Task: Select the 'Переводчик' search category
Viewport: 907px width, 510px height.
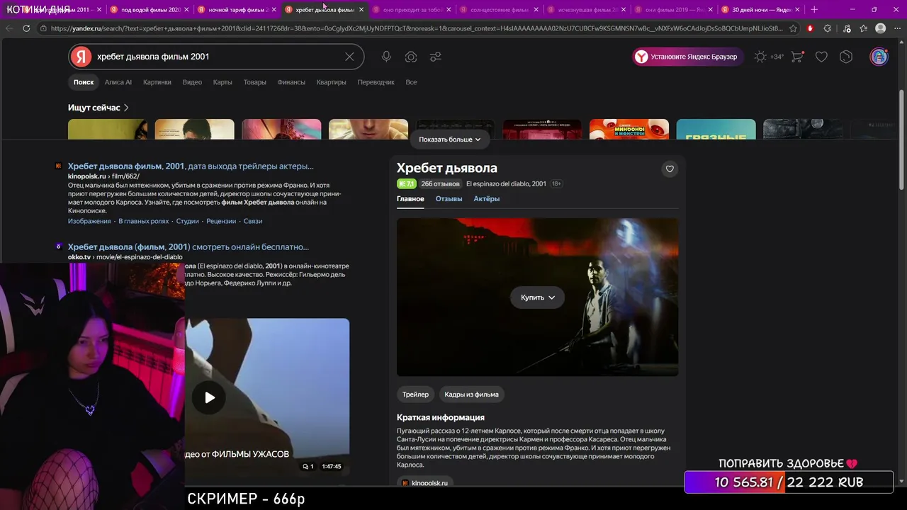Action: click(376, 82)
